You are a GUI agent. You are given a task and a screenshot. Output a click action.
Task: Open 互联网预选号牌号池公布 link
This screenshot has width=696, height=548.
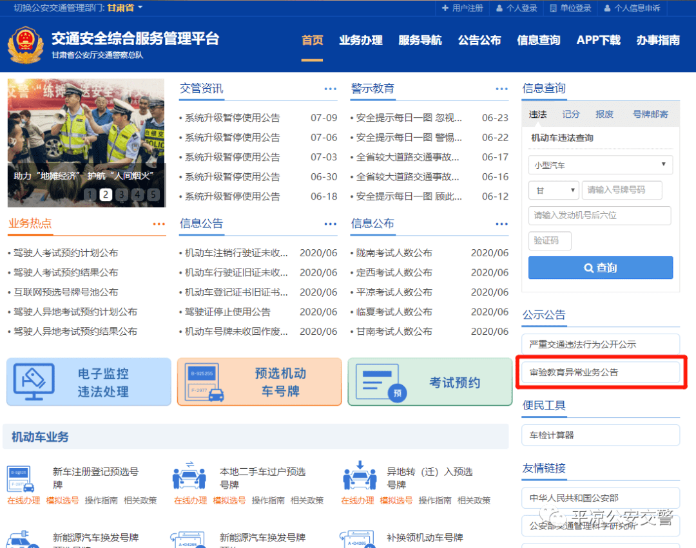[x=66, y=292]
